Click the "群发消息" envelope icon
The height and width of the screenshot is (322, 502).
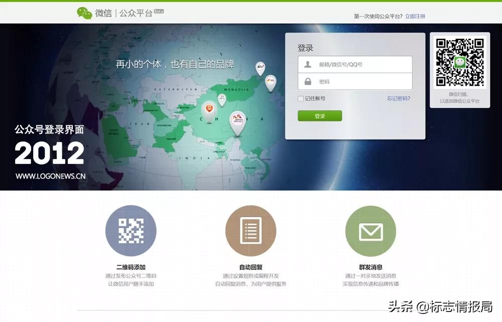(x=370, y=231)
